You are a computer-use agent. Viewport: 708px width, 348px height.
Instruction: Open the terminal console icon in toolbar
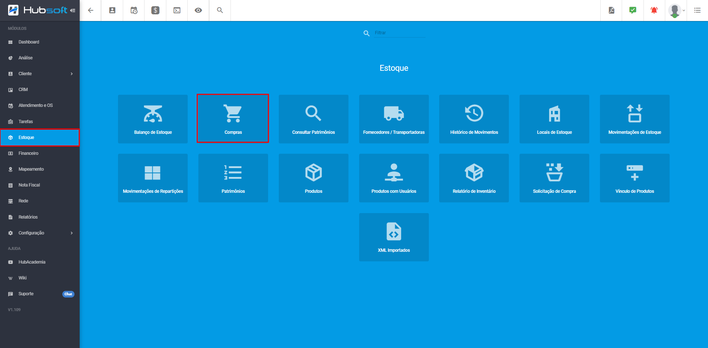click(x=177, y=10)
